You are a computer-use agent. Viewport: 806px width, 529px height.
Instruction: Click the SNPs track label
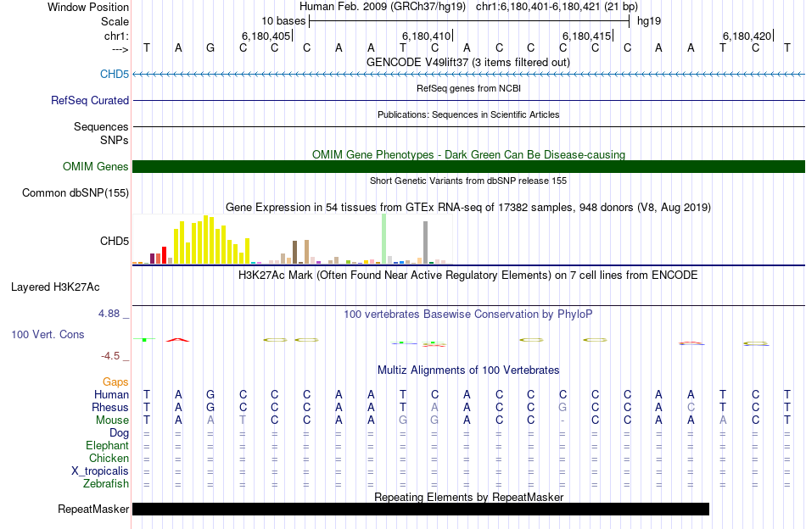click(115, 140)
